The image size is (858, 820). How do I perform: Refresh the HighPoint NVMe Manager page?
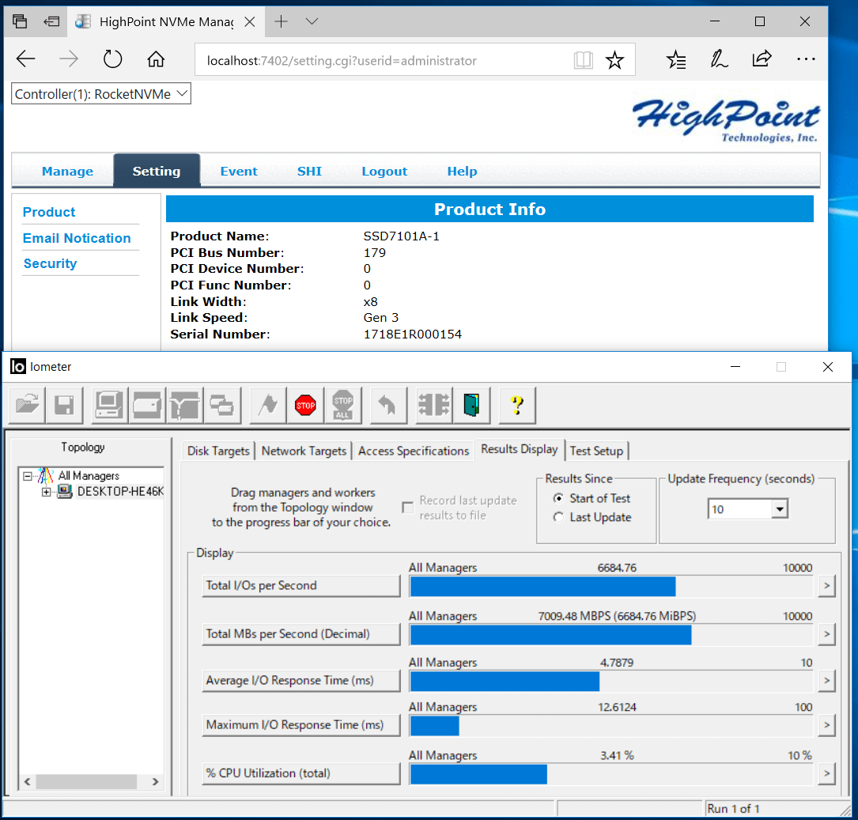pyautogui.click(x=113, y=59)
